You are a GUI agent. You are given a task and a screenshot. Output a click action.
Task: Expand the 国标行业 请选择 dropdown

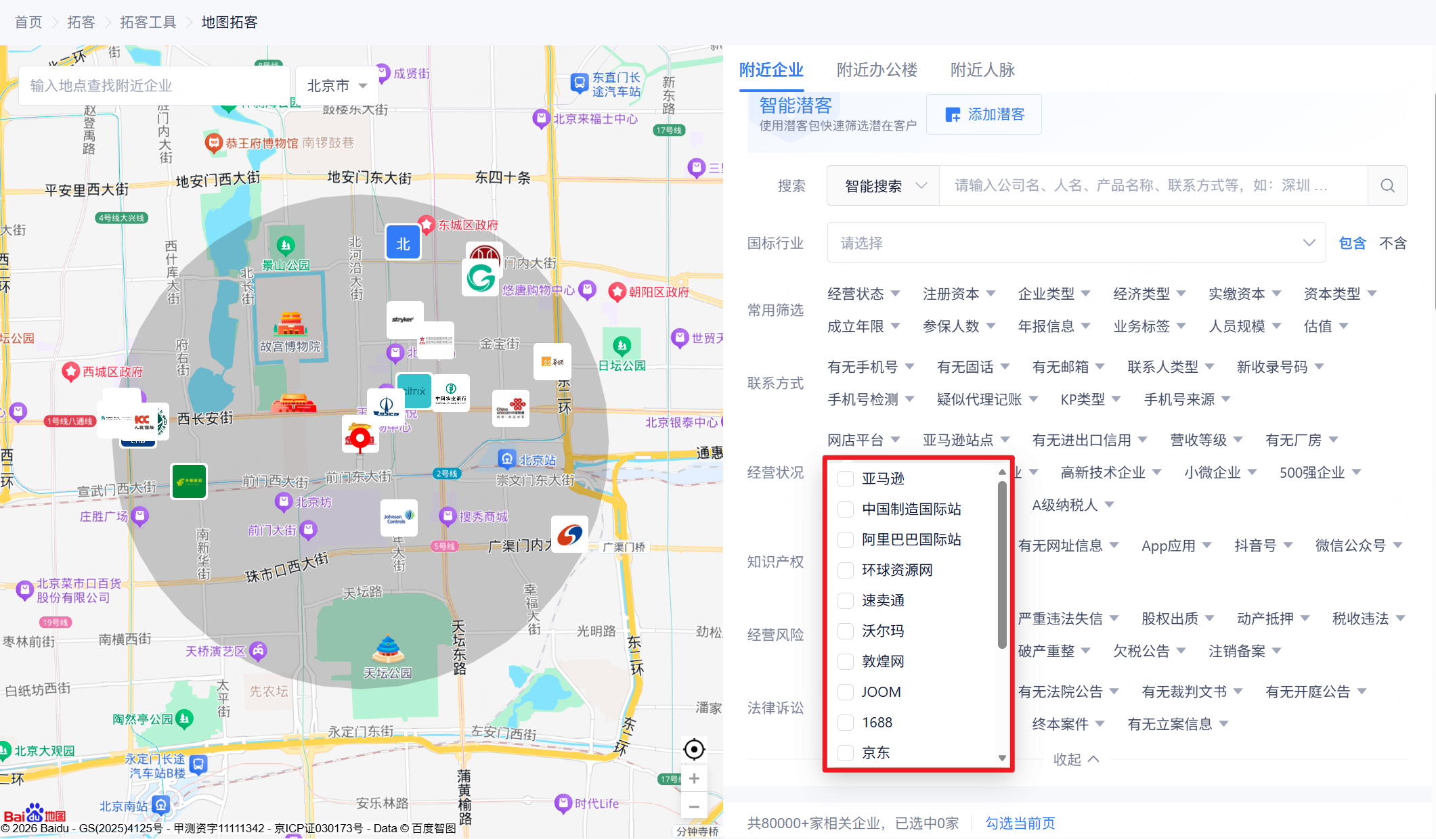1075,243
